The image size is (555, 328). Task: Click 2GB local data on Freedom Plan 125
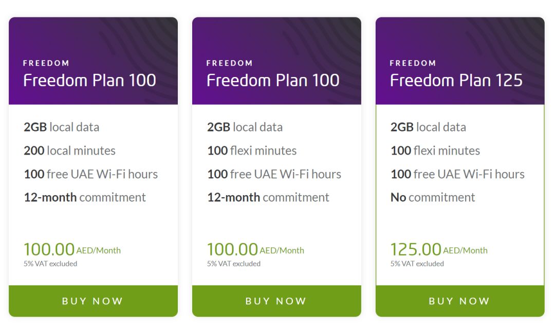click(x=428, y=127)
